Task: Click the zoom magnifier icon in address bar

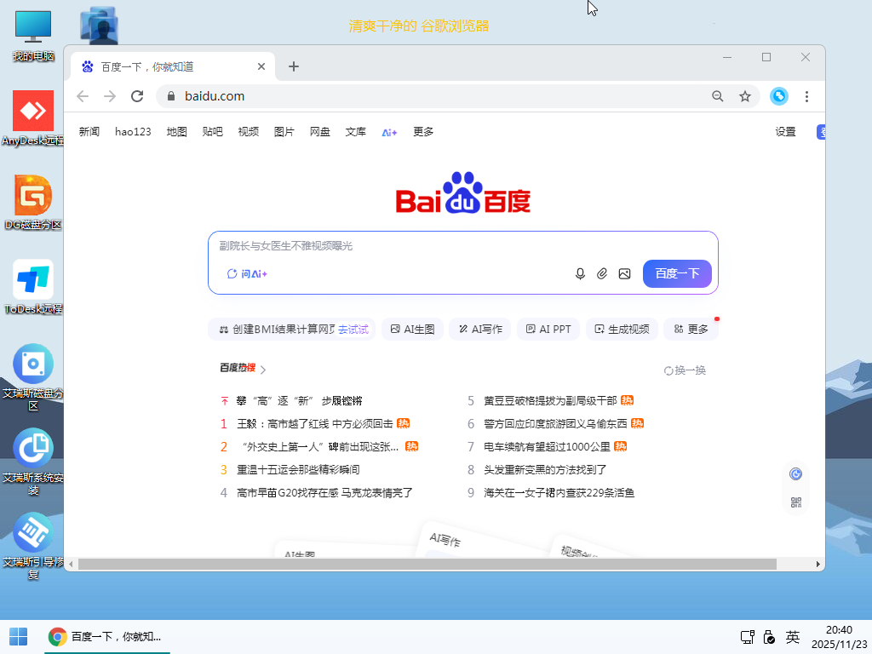Action: click(718, 96)
